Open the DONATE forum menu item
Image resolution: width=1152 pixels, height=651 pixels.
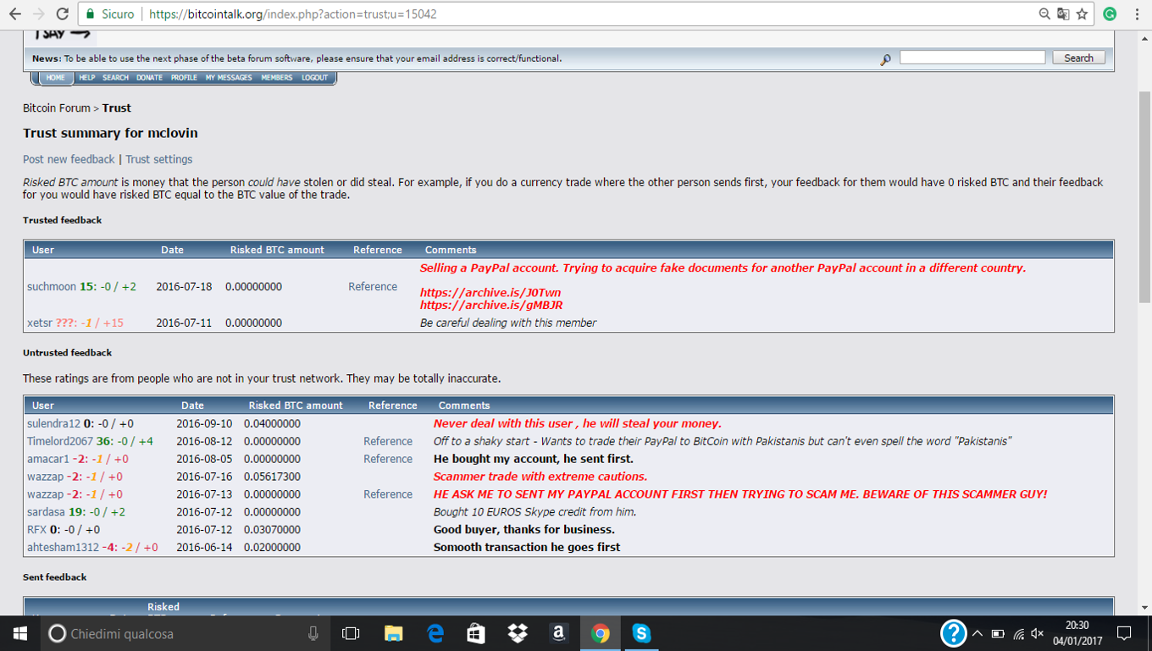149,78
